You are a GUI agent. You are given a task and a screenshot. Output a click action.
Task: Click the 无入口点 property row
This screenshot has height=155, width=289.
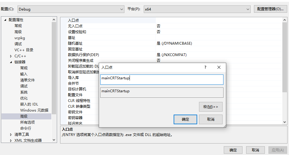(174, 26)
